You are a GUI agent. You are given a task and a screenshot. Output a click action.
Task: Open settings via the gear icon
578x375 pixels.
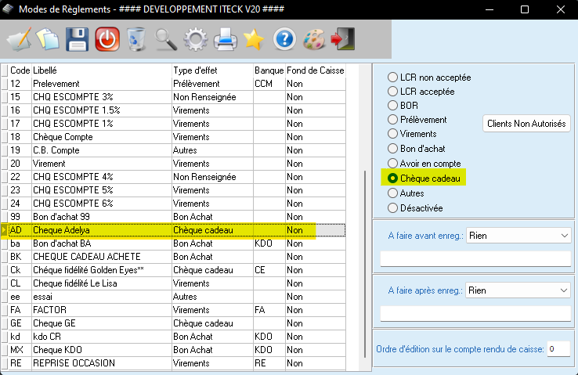click(195, 38)
